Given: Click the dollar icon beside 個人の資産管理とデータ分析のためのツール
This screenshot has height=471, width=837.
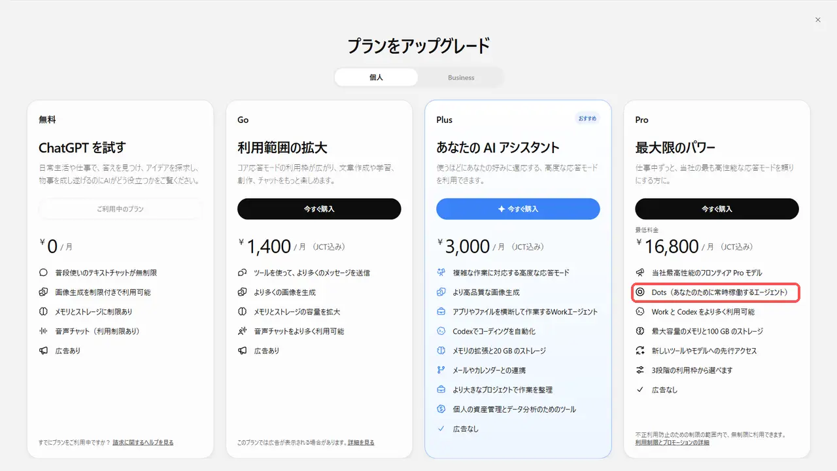Looking at the screenshot, I should pyautogui.click(x=441, y=410).
